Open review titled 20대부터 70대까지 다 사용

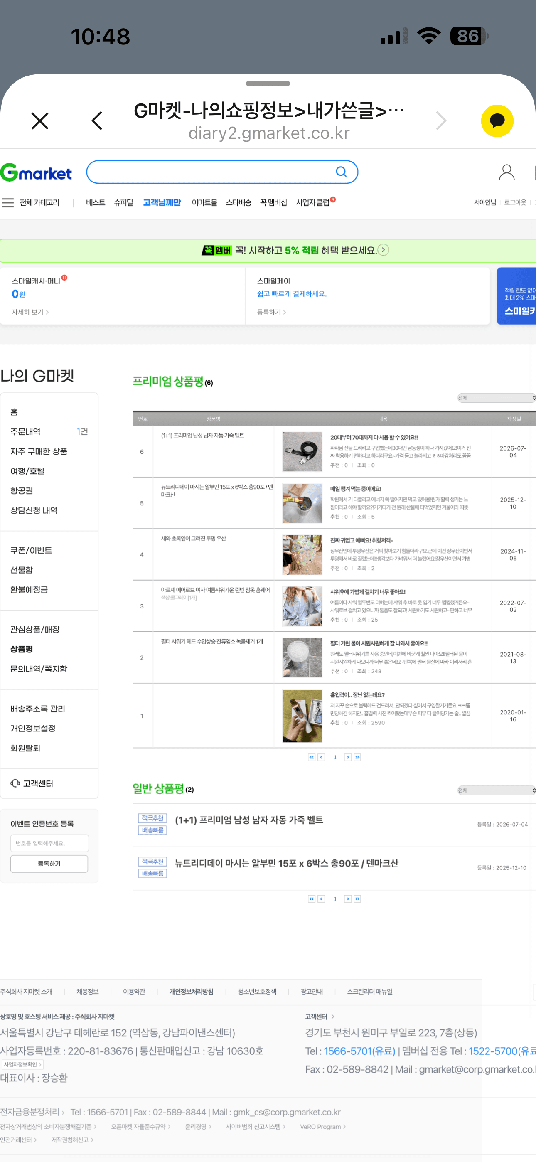tap(374, 437)
